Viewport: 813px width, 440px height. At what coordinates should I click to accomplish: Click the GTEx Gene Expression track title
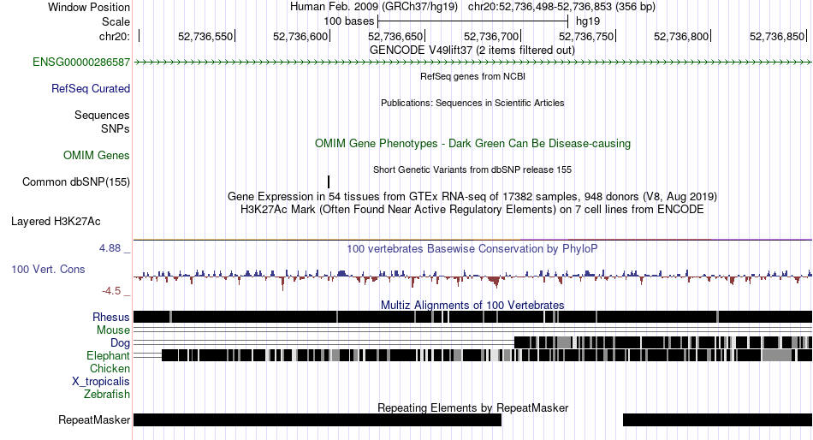472,197
